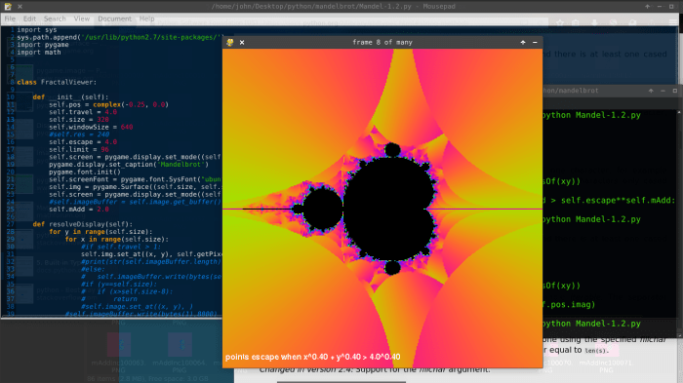Click the 'def resolveDisplay(self):' line

83,224
